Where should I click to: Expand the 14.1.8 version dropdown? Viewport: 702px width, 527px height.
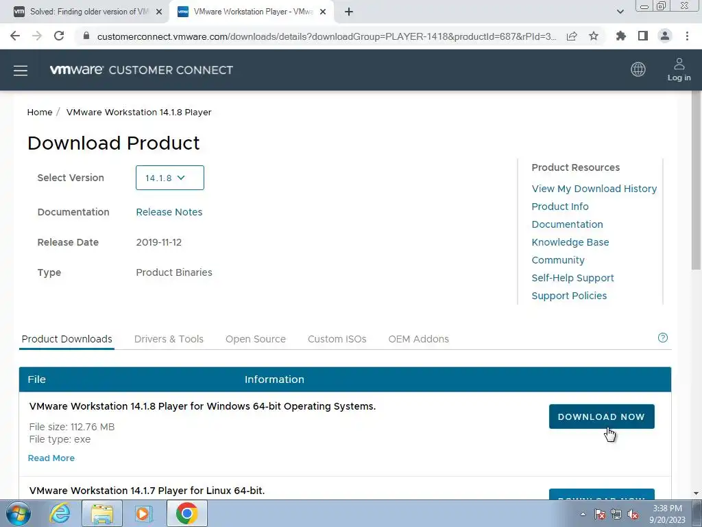170,178
